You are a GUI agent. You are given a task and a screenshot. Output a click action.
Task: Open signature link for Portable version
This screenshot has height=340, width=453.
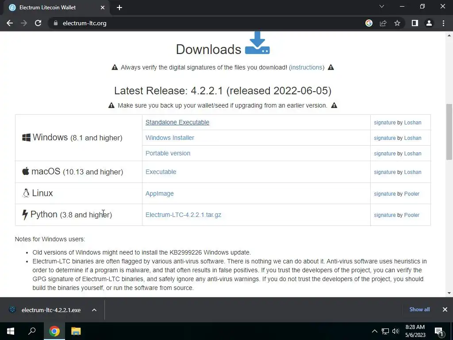(384, 154)
